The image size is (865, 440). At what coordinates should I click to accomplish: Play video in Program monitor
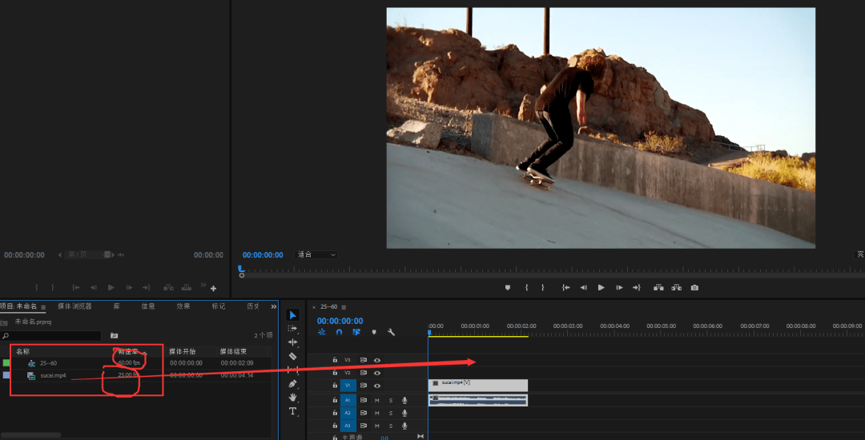click(x=601, y=287)
